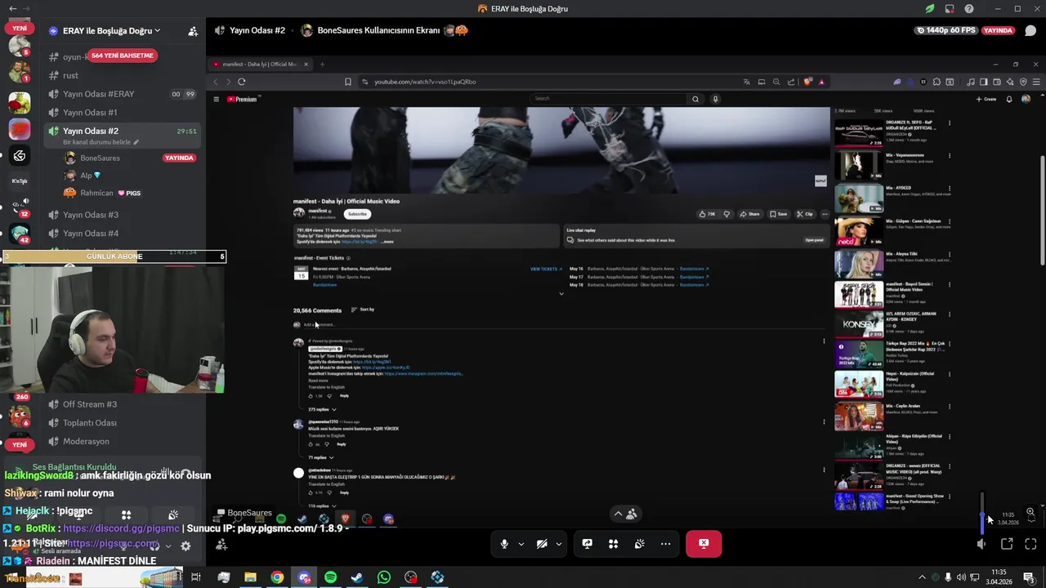
Task: Save the video to a playlist
Action: pyautogui.click(x=779, y=214)
